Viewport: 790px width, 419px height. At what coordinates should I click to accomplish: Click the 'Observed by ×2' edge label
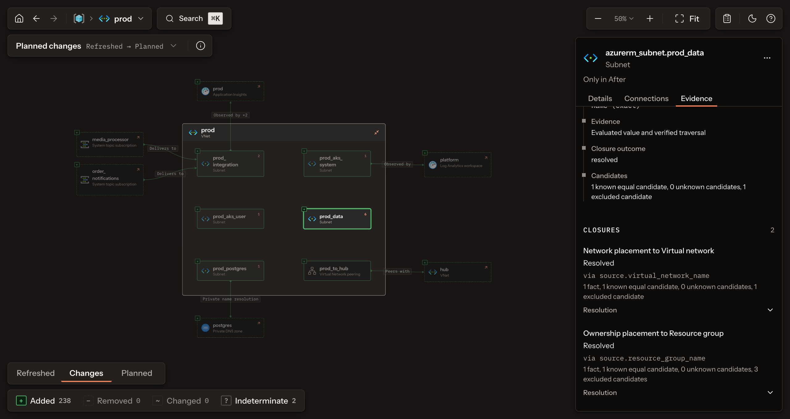pos(231,115)
